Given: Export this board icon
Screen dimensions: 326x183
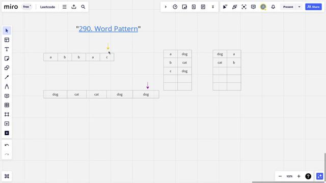Looking at the screenshot, I should pos(74,7).
